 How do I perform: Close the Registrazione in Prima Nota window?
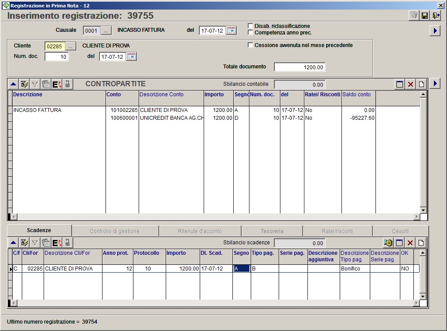point(441,5)
